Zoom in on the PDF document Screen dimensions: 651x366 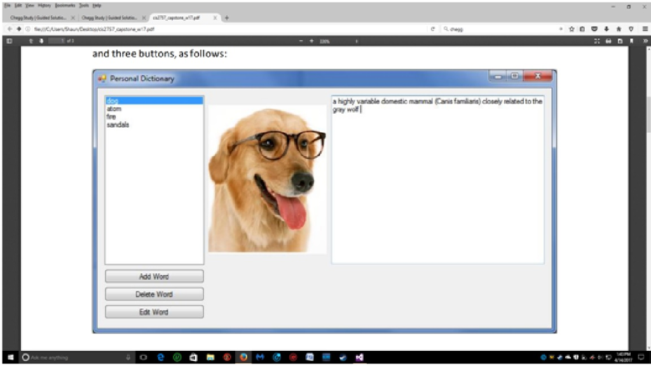click(312, 41)
